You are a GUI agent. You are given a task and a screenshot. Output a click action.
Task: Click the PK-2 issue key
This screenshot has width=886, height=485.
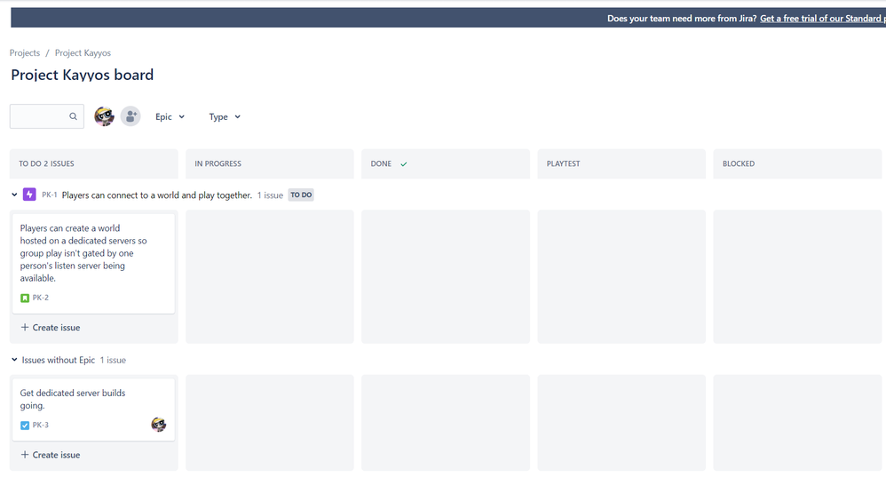click(x=40, y=298)
